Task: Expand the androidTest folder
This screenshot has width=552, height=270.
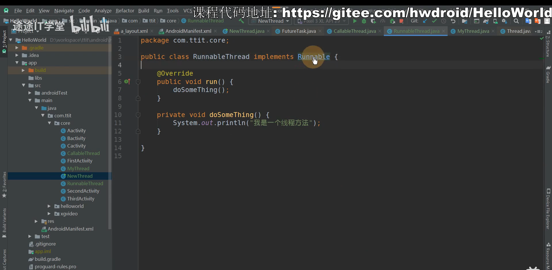Action: click(30, 93)
